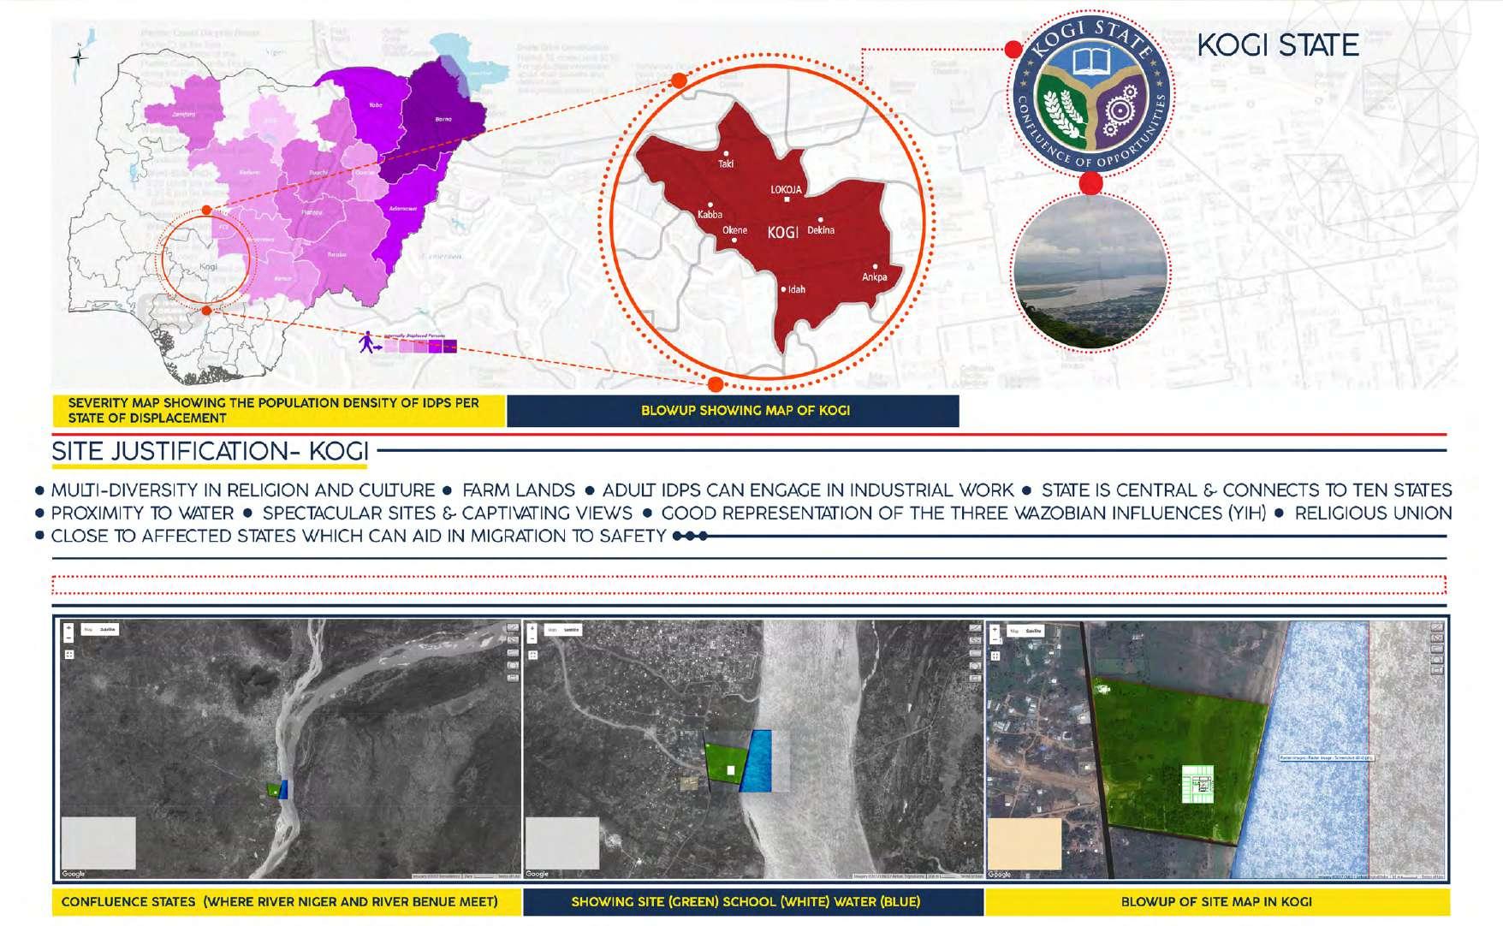The image size is (1503, 926).
Task: Click the LOKOJA label on the Kogi map
Action: click(786, 189)
